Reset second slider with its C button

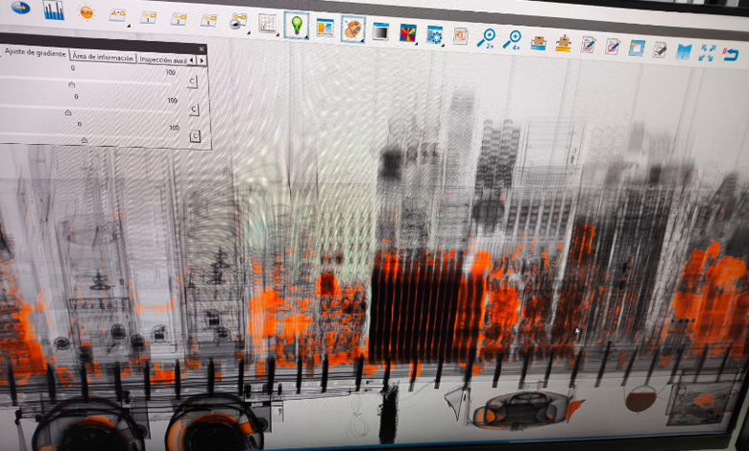(193, 109)
